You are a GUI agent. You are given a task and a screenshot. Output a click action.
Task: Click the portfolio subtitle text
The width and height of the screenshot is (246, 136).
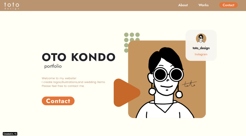pos(53,66)
